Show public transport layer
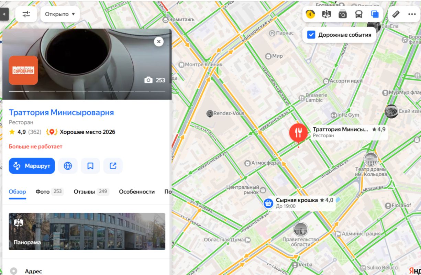421x275 pixels. pyautogui.click(x=358, y=14)
